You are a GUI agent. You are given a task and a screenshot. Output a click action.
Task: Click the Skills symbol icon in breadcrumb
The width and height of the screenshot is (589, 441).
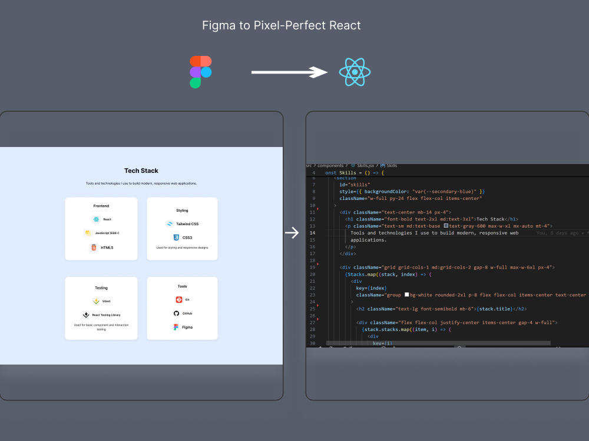[x=383, y=165]
